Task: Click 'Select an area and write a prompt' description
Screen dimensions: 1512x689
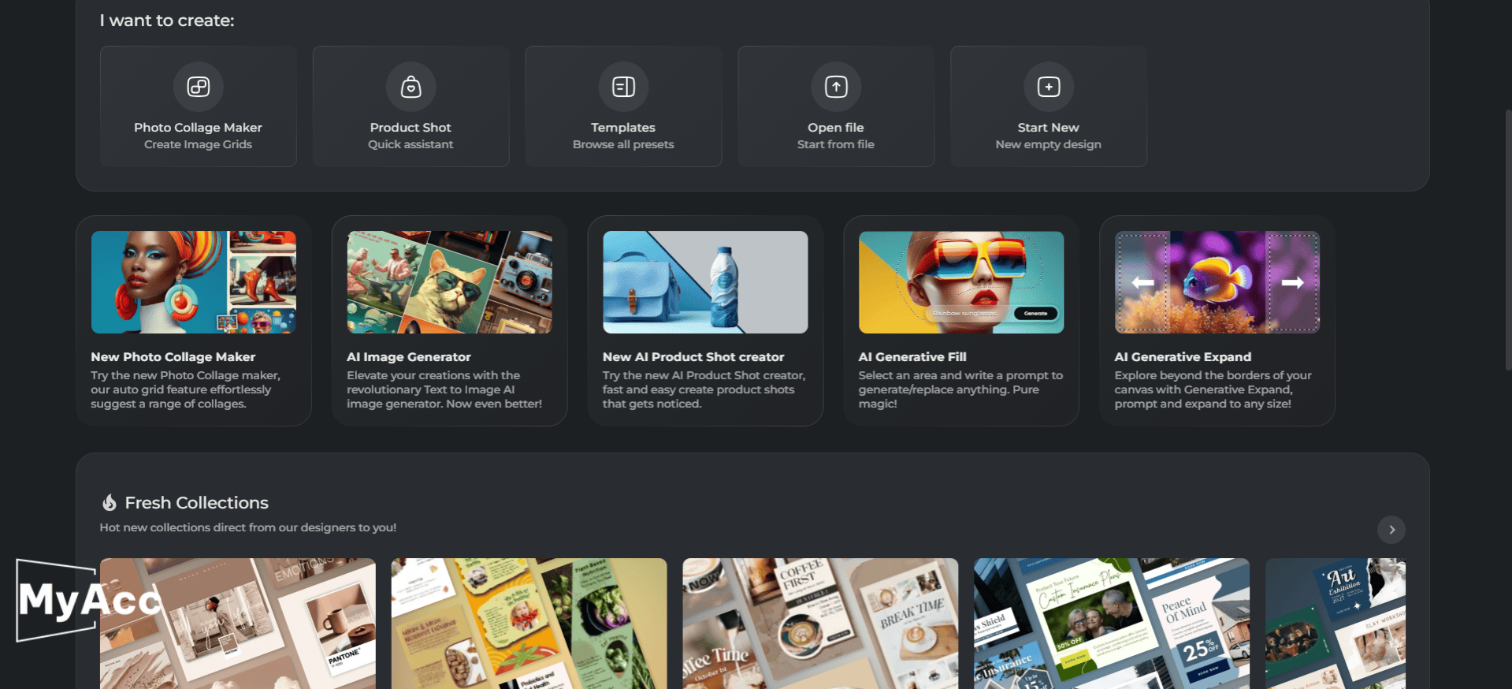Action: point(960,389)
